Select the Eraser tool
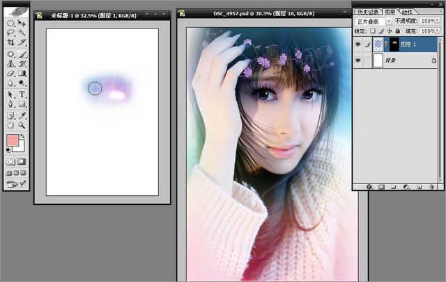This screenshot has width=446, height=282. (10, 74)
